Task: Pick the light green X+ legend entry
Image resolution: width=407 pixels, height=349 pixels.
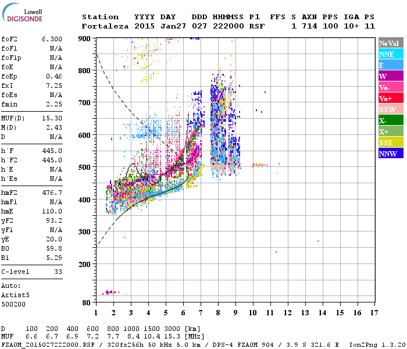Action: coord(390,131)
